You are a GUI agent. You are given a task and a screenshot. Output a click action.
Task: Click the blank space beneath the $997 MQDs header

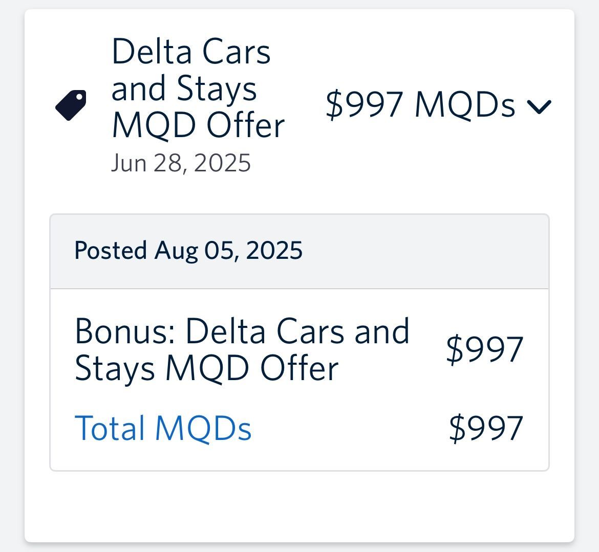pyautogui.click(x=420, y=164)
